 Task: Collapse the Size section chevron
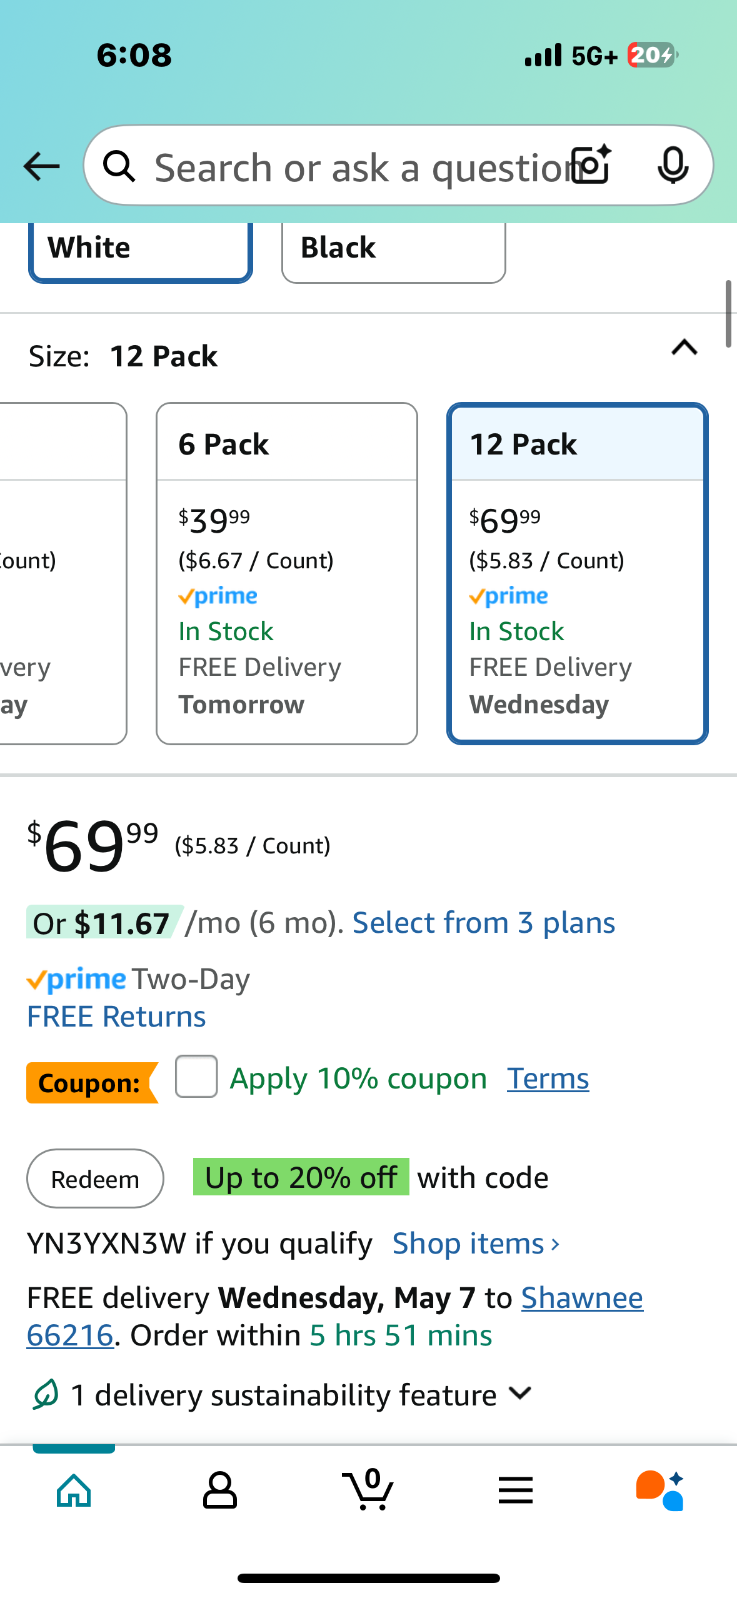(x=684, y=348)
